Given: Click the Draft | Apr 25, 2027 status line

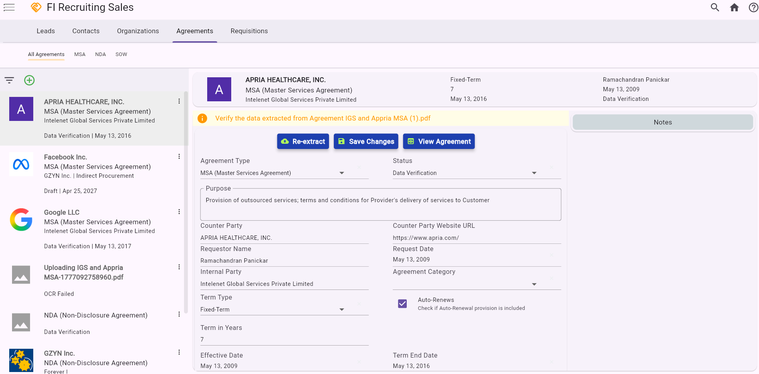Looking at the screenshot, I should 71,191.
